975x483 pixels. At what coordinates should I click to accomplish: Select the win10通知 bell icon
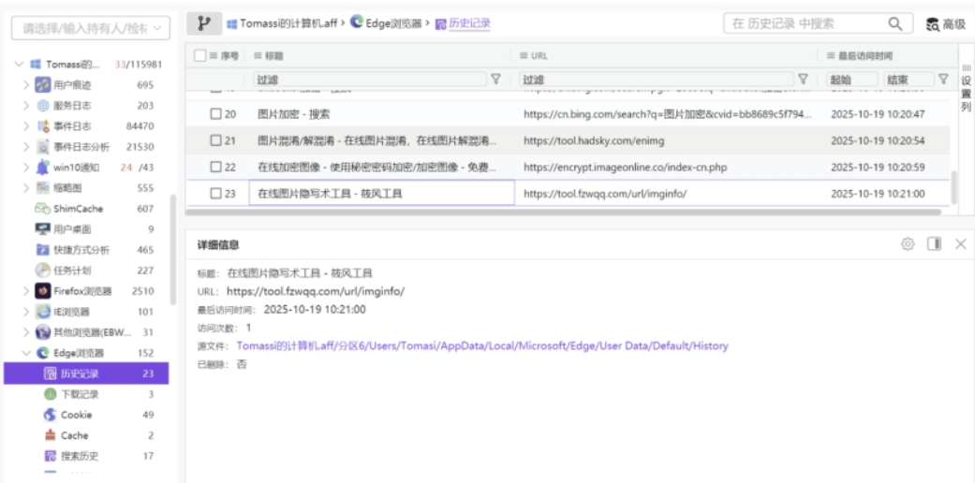(x=42, y=168)
